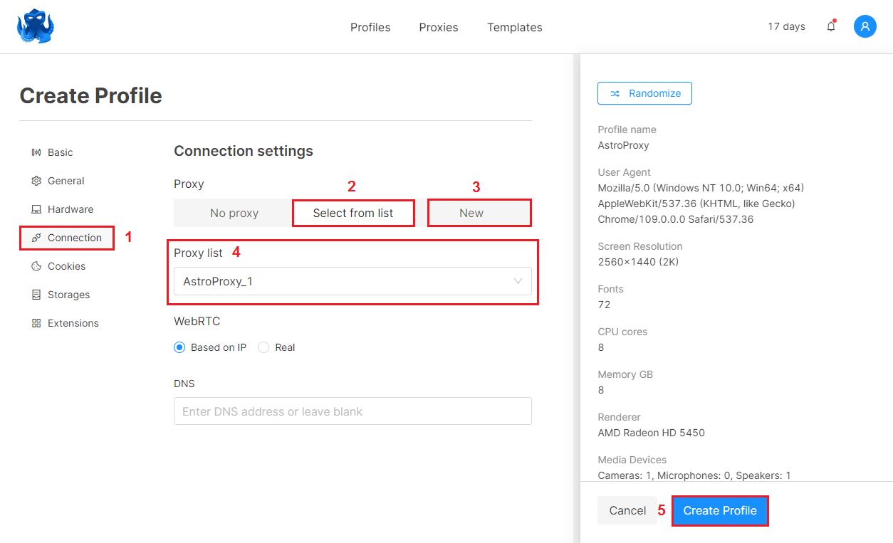Click the Randomize button
Image resolution: width=893 pixels, height=543 pixels.
click(x=644, y=93)
